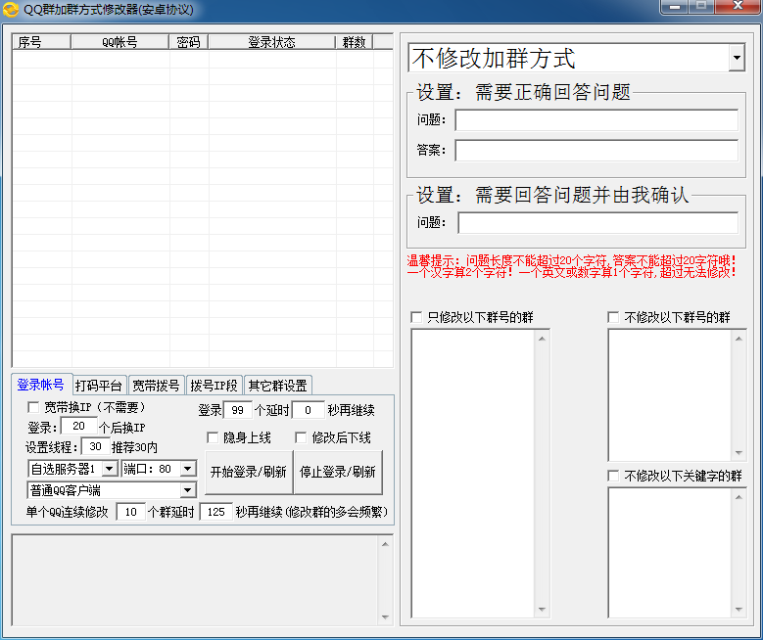Check the 修改后下线 option
The image size is (763, 640).
301,437
